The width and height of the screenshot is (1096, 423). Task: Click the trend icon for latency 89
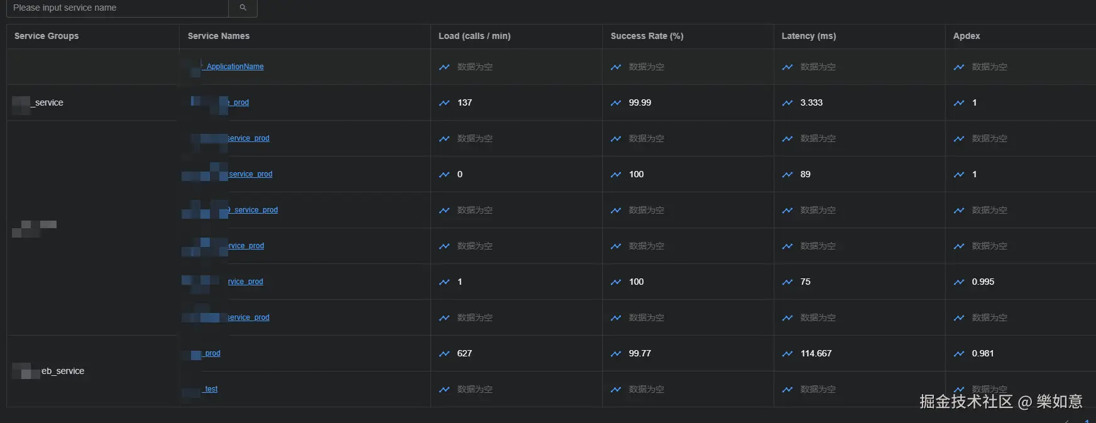point(787,174)
